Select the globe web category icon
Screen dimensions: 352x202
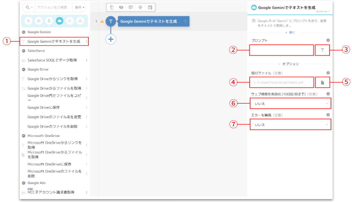[x=28, y=21]
